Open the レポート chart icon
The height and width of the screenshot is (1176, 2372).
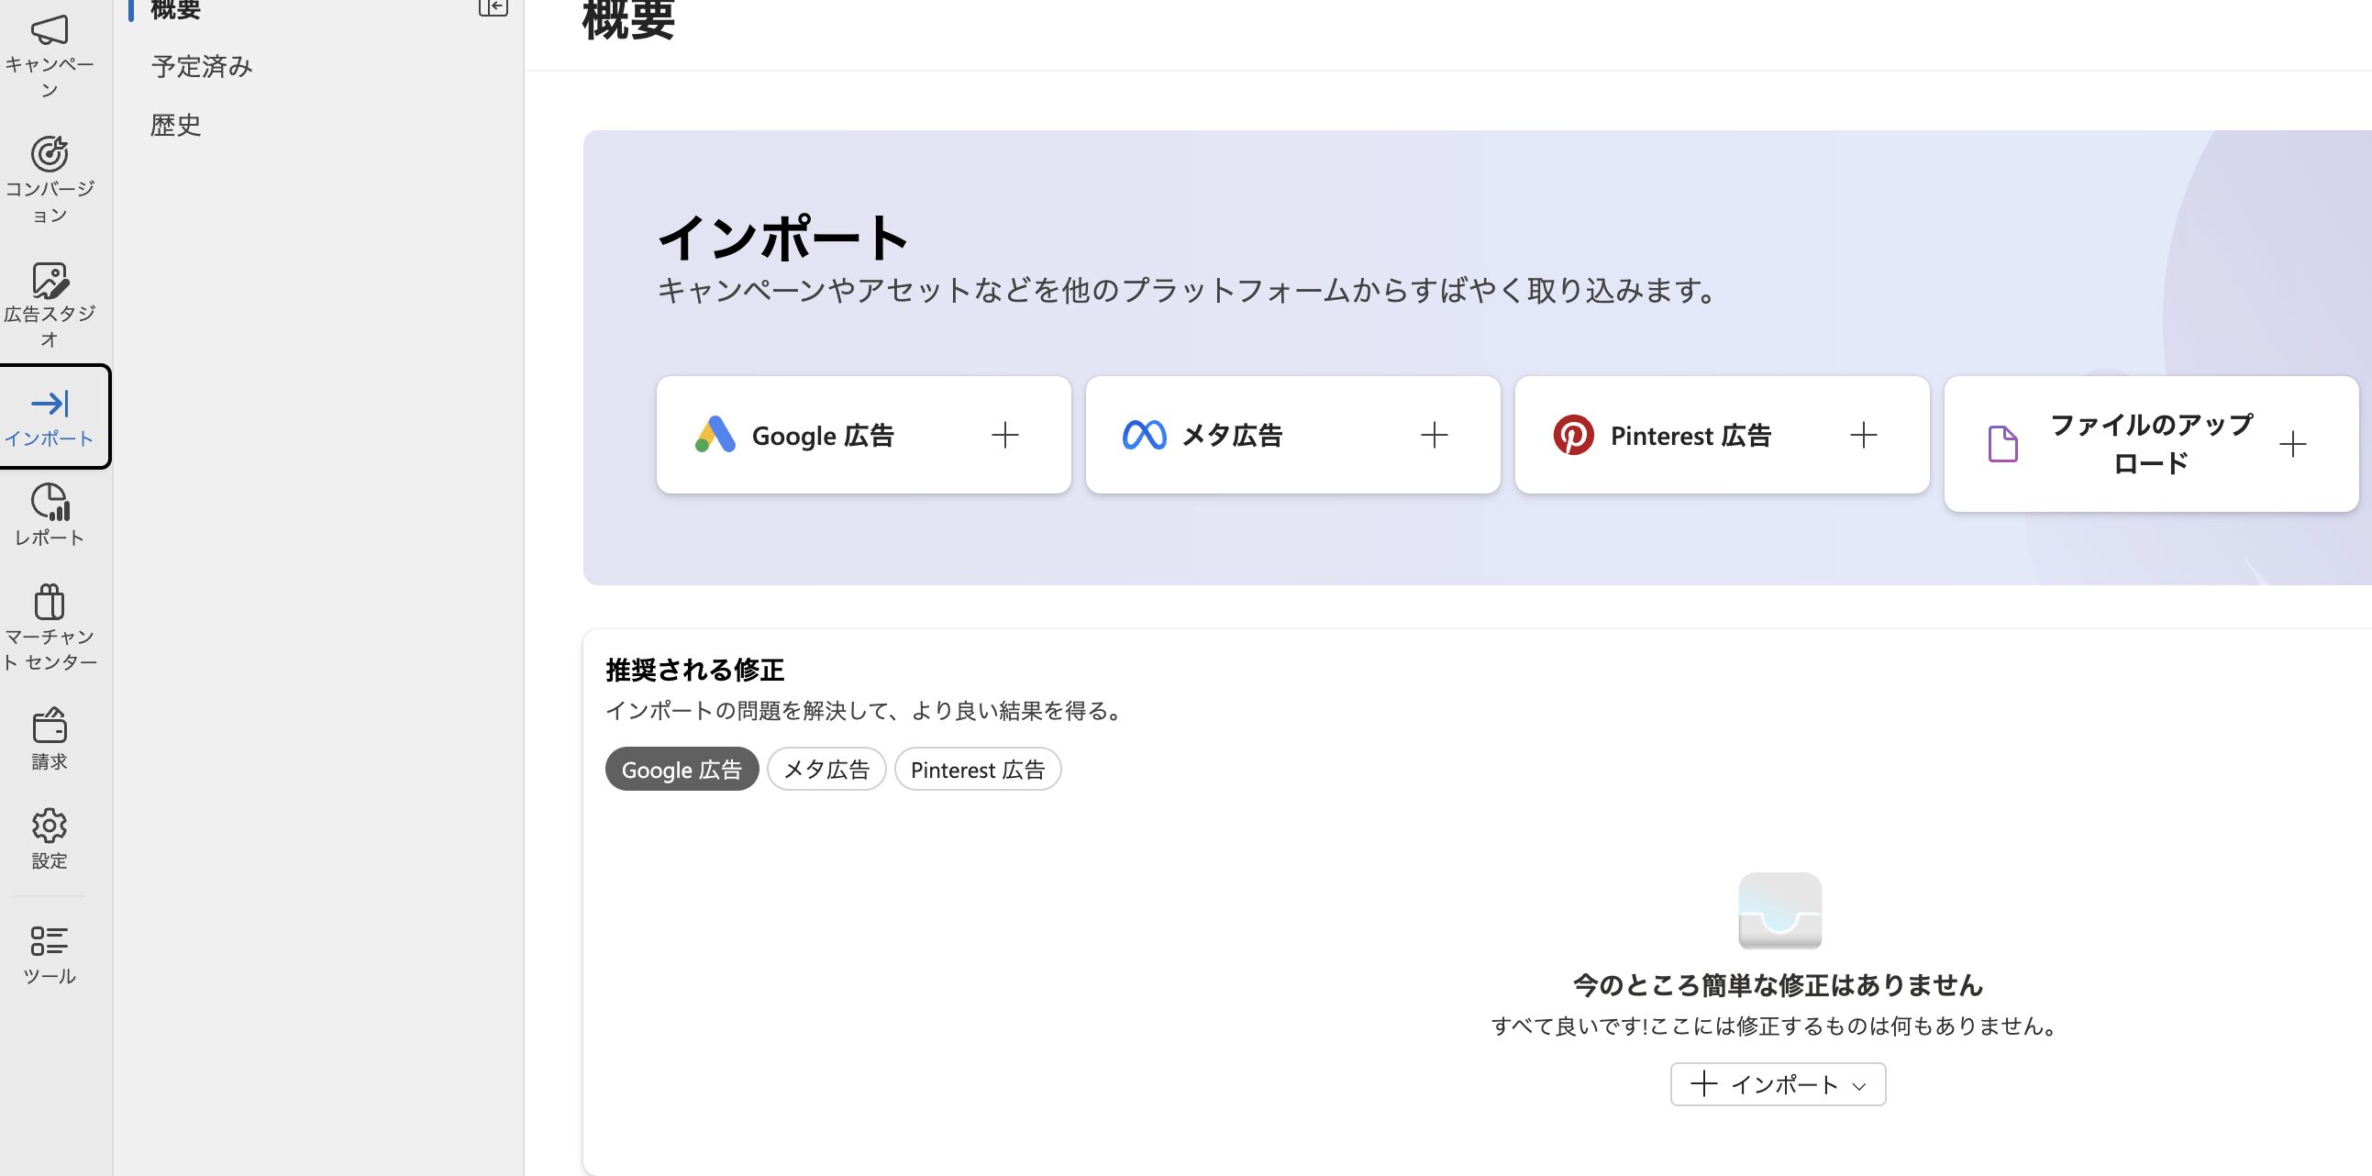point(50,503)
